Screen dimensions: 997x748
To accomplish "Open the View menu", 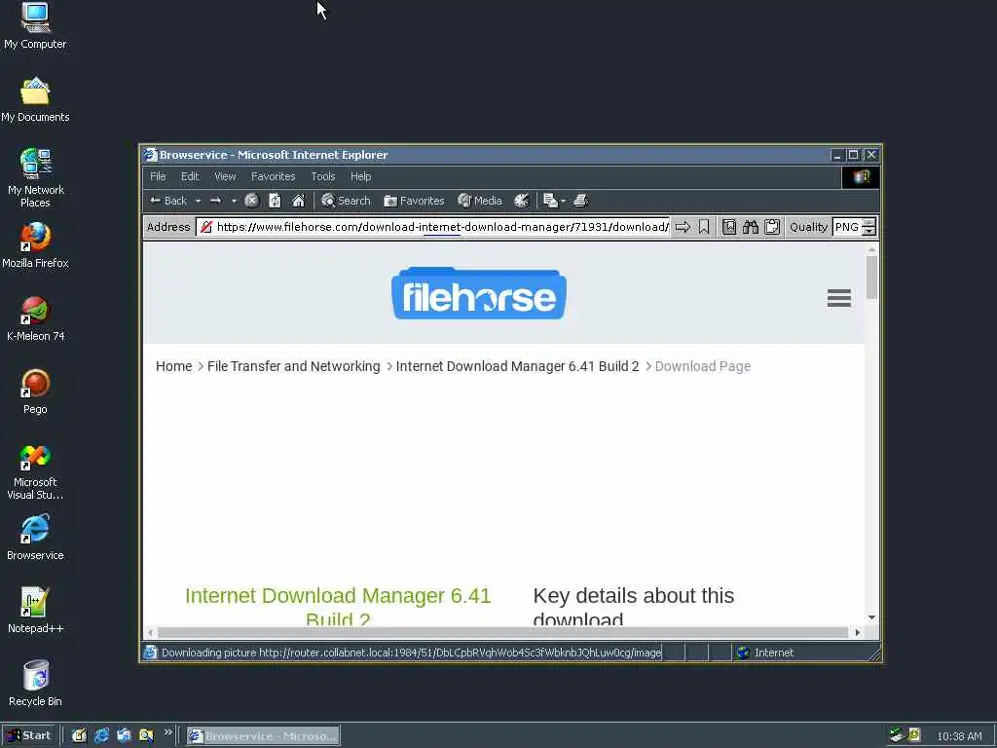I will click(x=225, y=177).
